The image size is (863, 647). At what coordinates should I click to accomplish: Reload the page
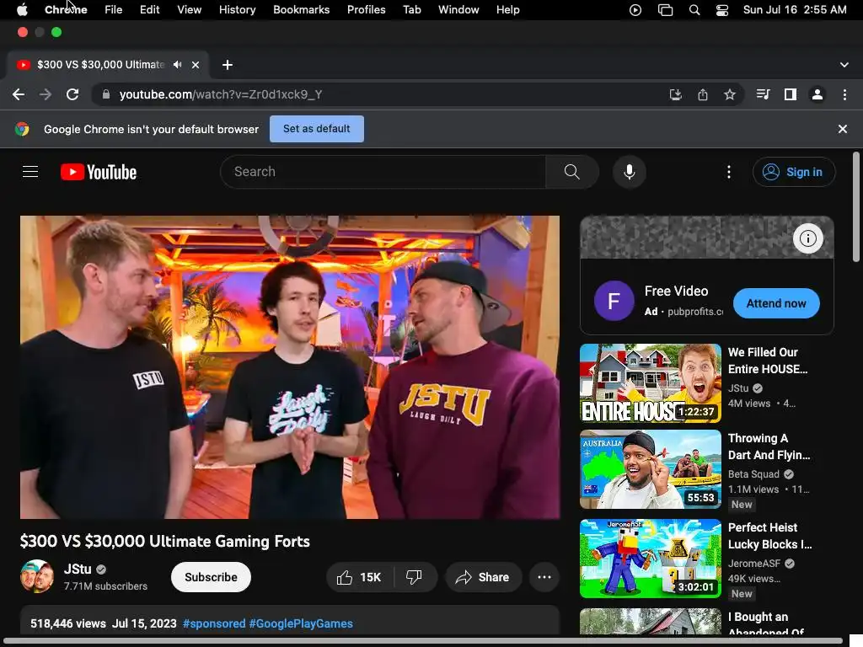coord(72,94)
